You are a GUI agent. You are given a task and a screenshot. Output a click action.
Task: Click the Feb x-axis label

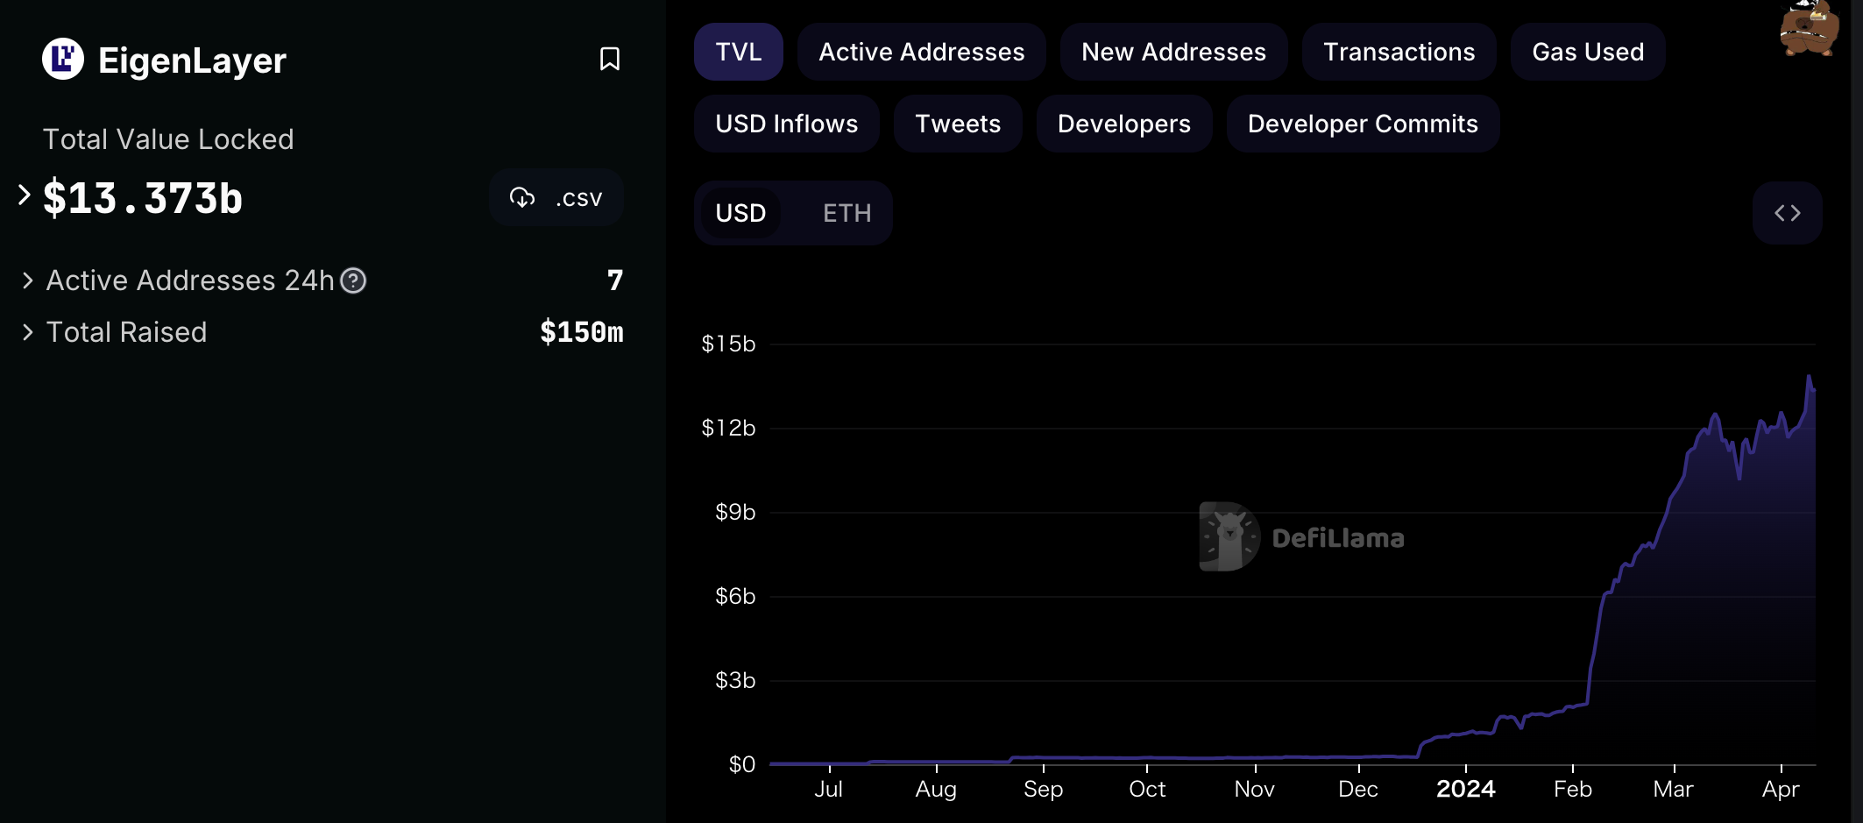coord(1573,789)
